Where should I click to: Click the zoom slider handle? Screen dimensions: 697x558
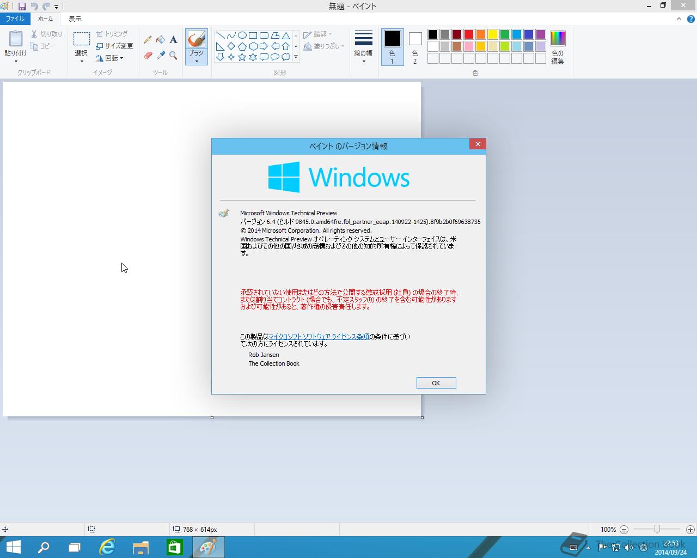(x=657, y=529)
